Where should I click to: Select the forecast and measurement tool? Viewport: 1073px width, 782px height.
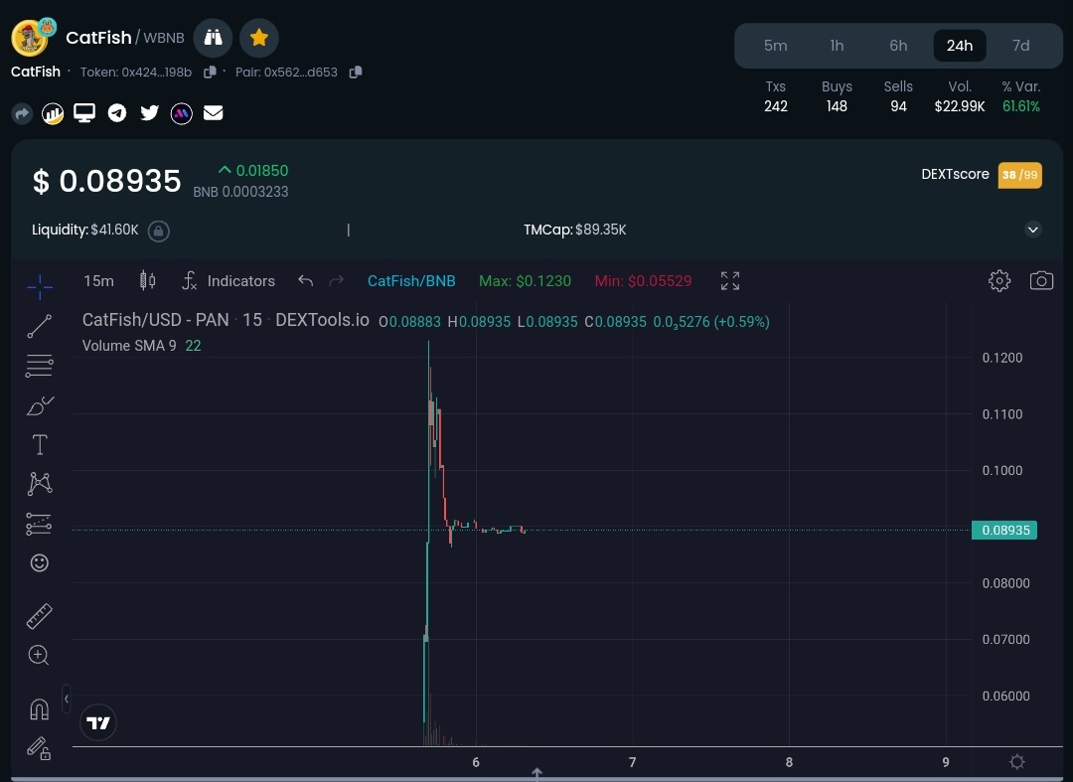[x=40, y=524]
